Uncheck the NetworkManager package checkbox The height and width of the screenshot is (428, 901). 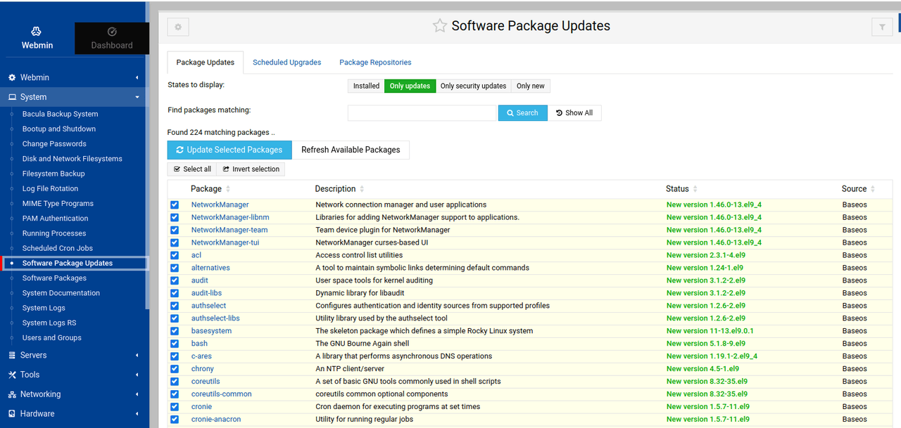pyautogui.click(x=175, y=205)
